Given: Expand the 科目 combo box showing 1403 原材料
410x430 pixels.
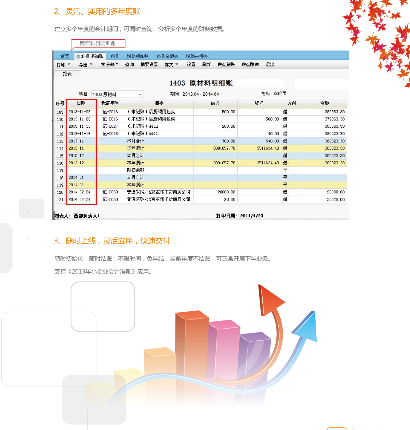Looking at the screenshot, I should pyautogui.click(x=140, y=94).
